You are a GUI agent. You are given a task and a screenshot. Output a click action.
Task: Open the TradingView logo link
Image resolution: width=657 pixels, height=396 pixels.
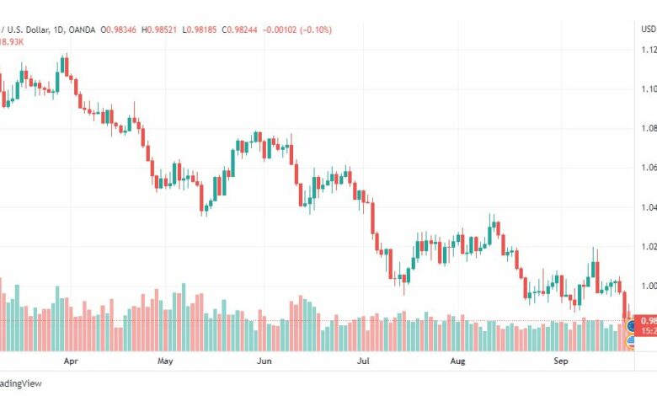(x=20, y=383)
